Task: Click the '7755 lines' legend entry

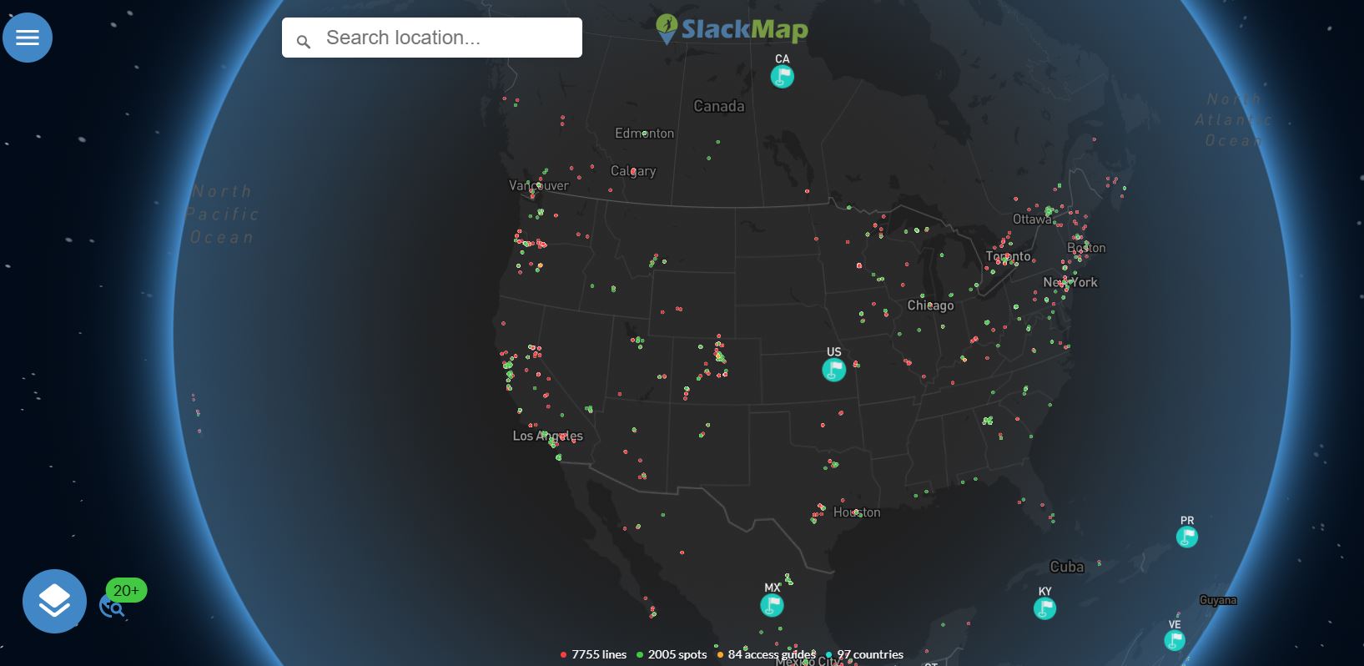Action: click(x=594, y=654)
